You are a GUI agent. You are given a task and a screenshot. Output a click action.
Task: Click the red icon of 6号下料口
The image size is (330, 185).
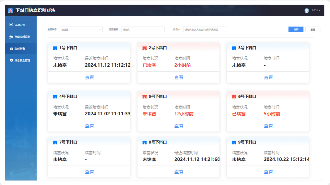234,97
